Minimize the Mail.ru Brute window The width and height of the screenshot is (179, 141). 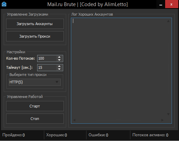point(161,4)
